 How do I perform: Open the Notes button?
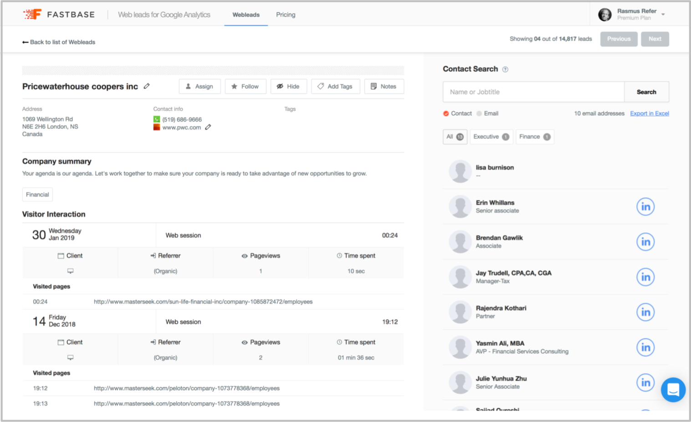click(384, 86)
